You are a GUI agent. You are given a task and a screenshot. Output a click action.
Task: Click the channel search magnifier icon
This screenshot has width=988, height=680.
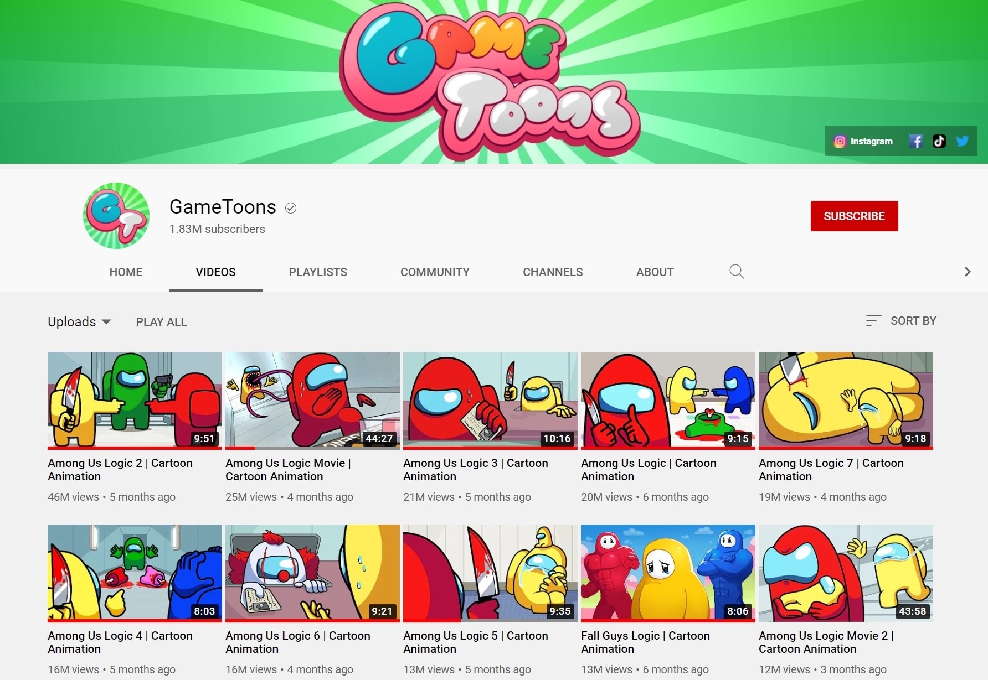737,272
